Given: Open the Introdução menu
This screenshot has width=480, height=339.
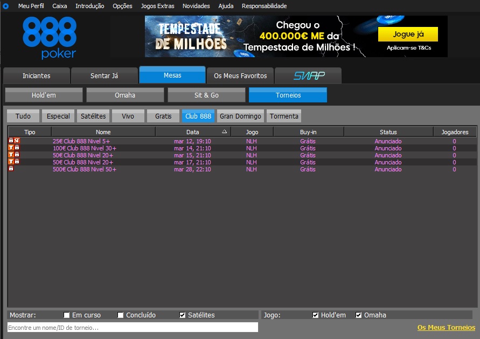Looking at the screenshot, I should click(89, 6).
